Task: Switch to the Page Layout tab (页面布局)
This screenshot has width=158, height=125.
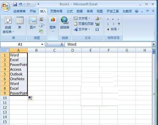Action: (56, 11)
